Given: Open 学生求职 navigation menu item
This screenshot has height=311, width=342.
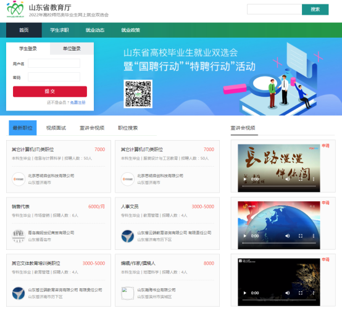Looking at the screenshot, I should pyautogui.click(x=59, y=30).
